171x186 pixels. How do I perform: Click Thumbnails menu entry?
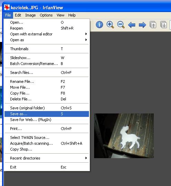pyautogui.click(x=47, y=49)
